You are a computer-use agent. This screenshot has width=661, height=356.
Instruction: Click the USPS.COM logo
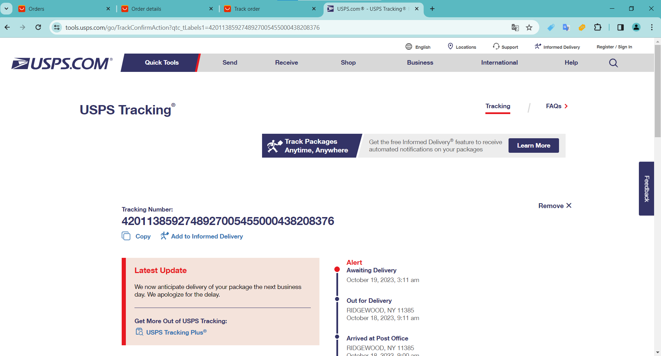[62, 64]
